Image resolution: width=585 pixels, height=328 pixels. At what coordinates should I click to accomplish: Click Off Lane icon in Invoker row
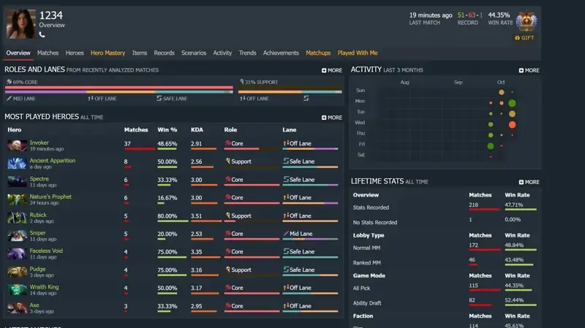point(286,143)
